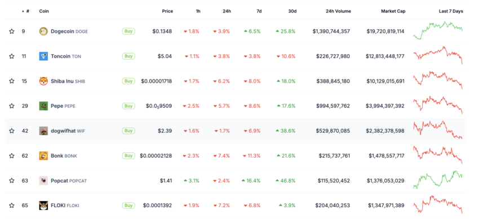Open the Pepe PEPE coin page
Screen dimensions: 479x219
(x=63, y=106)
